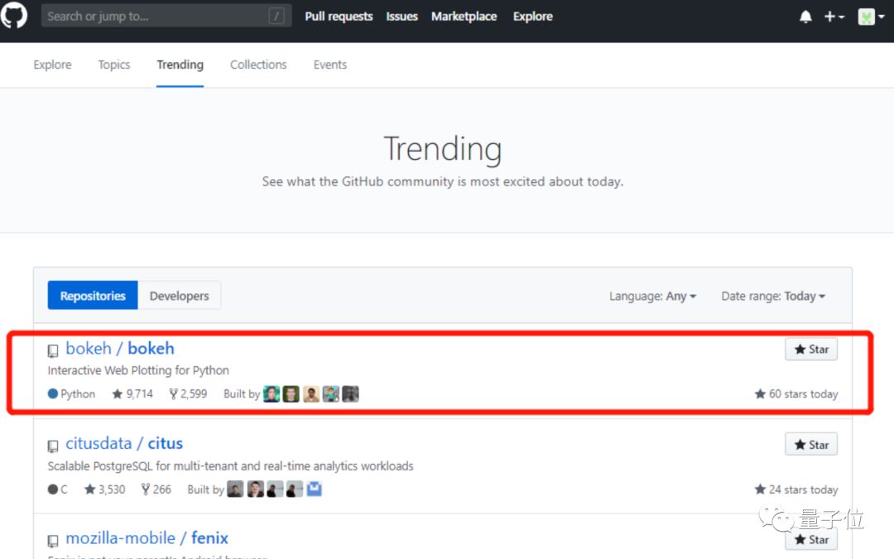894x559 pixels.
Task: Open Pull requests in top navigation
Action: 339,17
